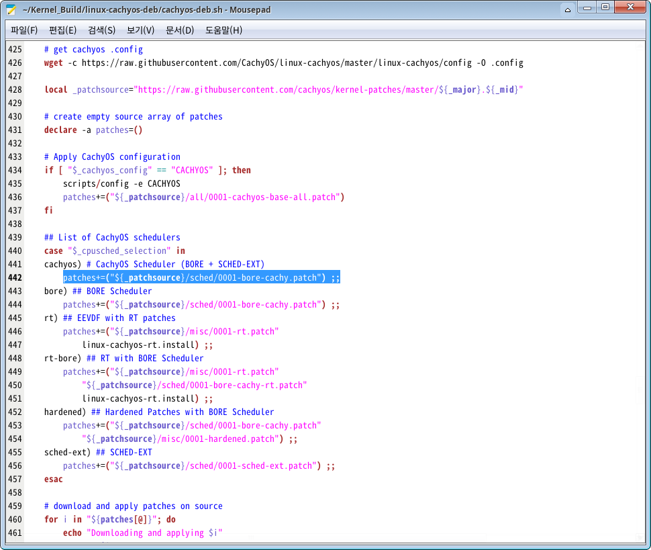
Task: Click the 'for i in "${patches[@]}"; do' line
Action: click(x=110, y=519)
